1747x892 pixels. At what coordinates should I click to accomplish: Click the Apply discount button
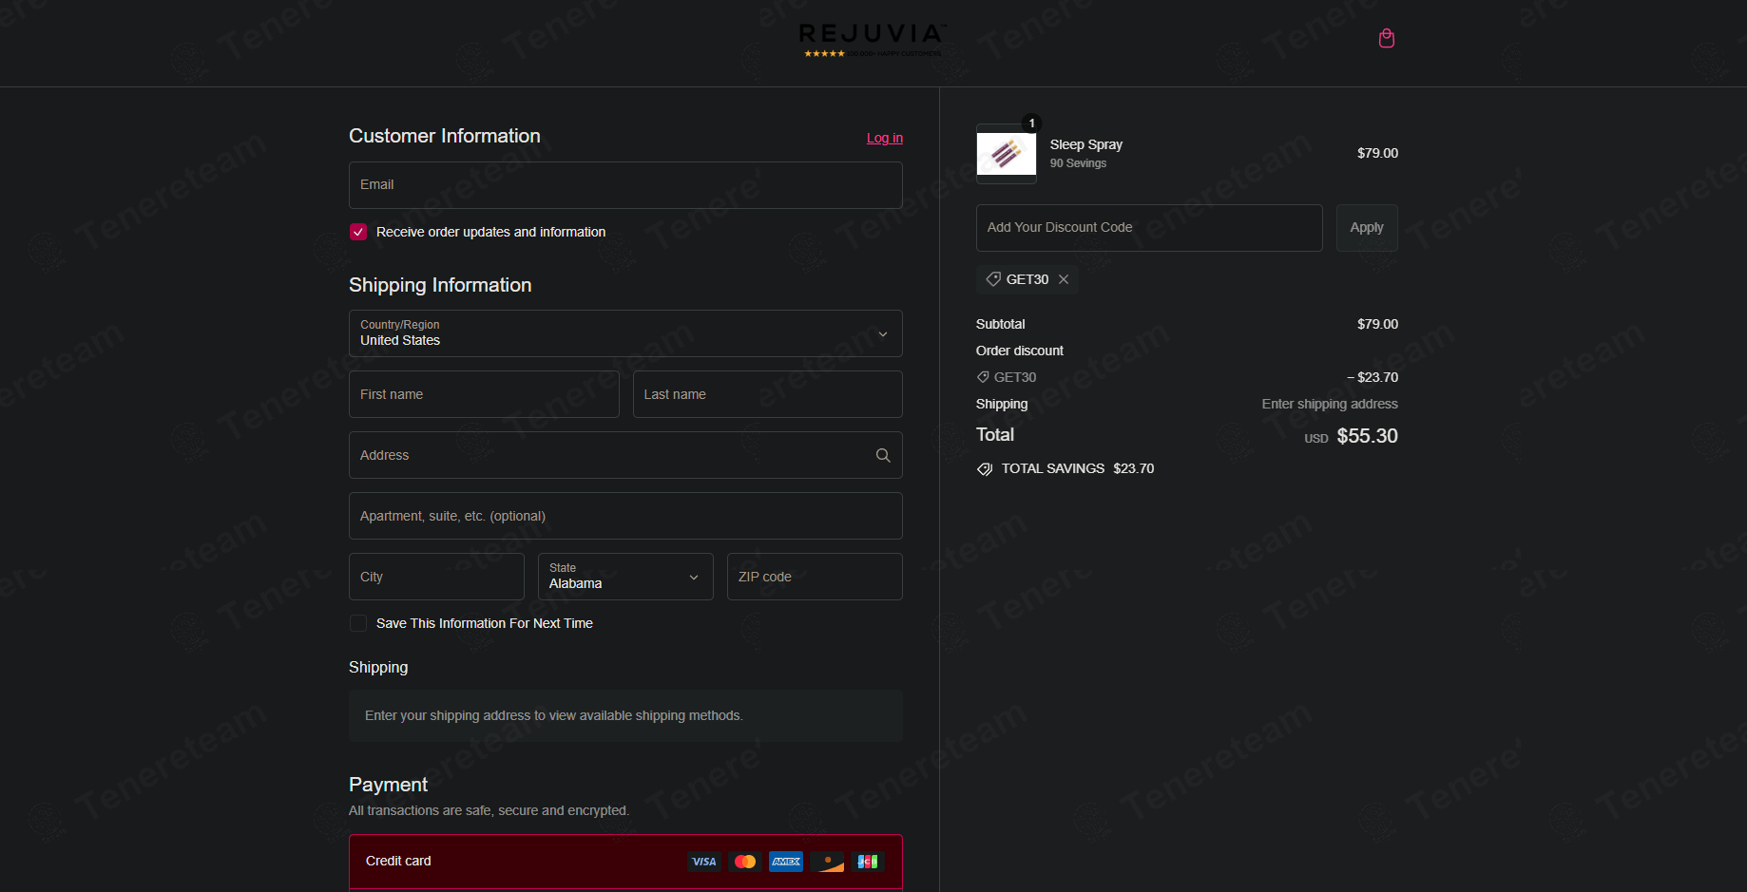pos(1367,228)
